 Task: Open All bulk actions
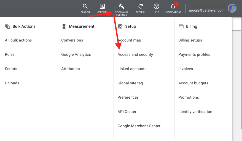(x=18, y=40)
